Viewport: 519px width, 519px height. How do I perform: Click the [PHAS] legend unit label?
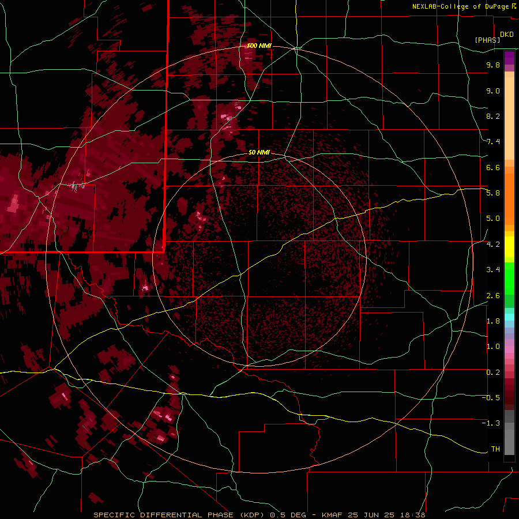(487, 40)
